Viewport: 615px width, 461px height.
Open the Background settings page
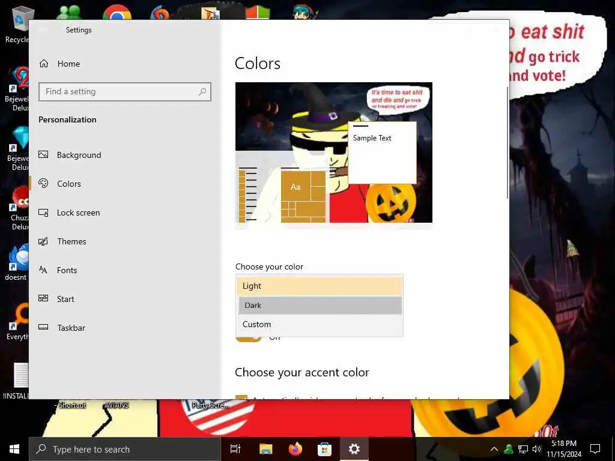(x=79, y=155)
